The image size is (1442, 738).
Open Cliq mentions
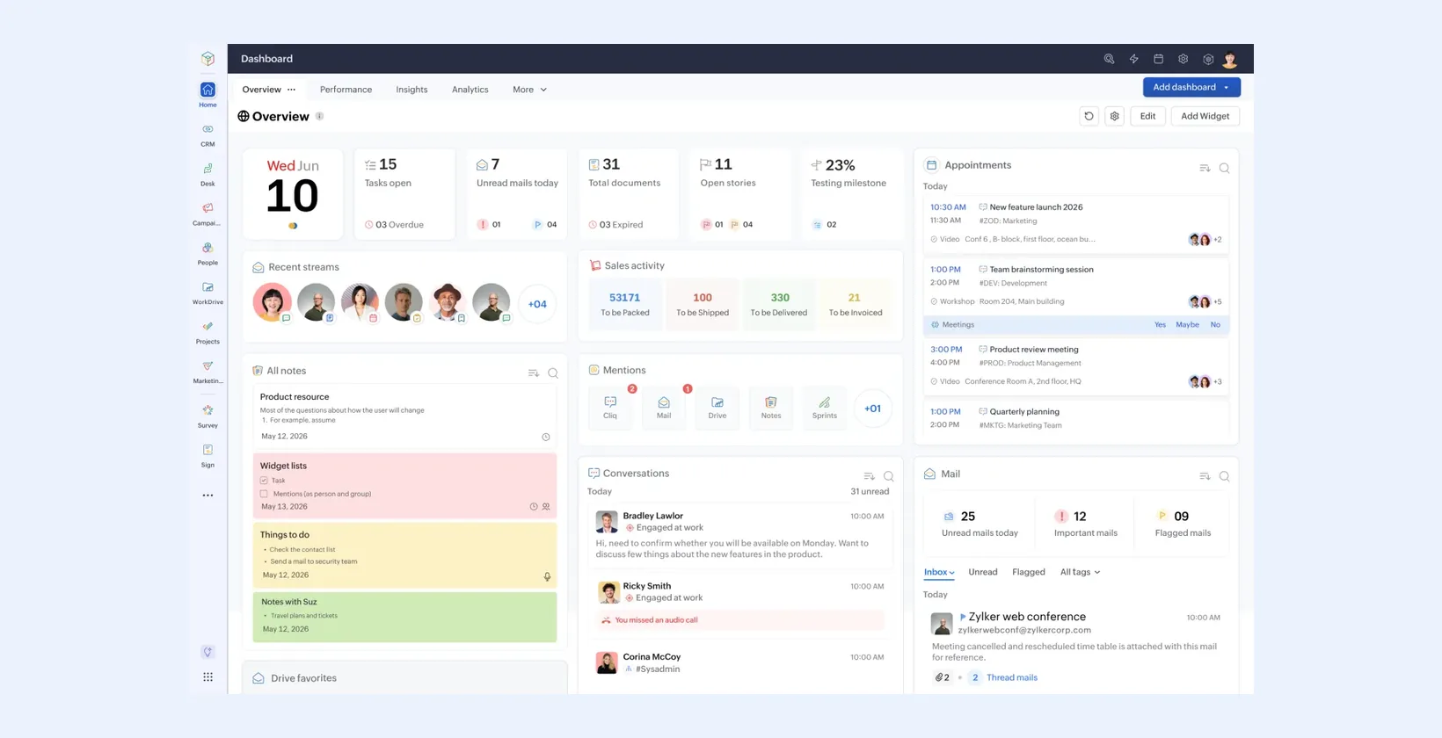click(x=610, y=407)
